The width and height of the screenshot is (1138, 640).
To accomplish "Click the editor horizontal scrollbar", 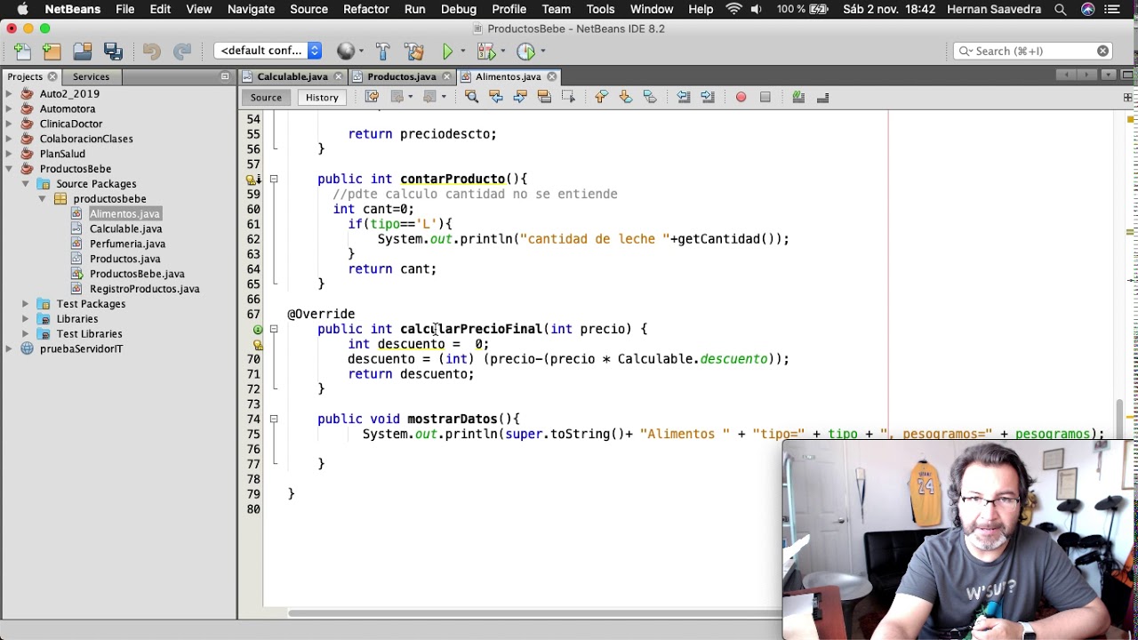I will [x=533, y=612].
